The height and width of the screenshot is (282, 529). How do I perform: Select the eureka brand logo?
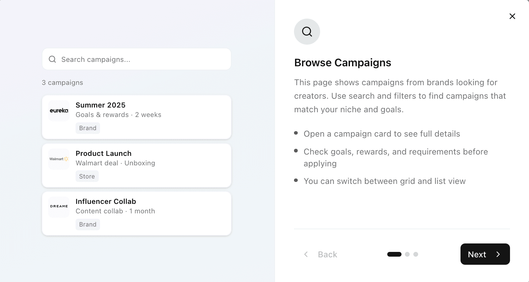tap(59, 111)
